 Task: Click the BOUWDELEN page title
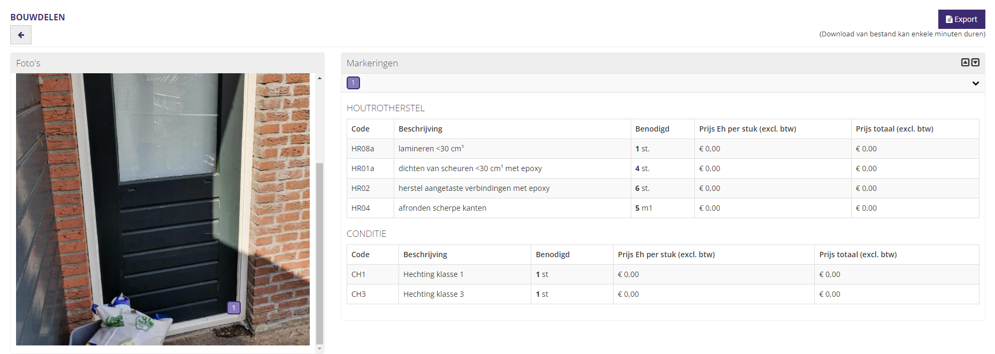tap(37, 17)
